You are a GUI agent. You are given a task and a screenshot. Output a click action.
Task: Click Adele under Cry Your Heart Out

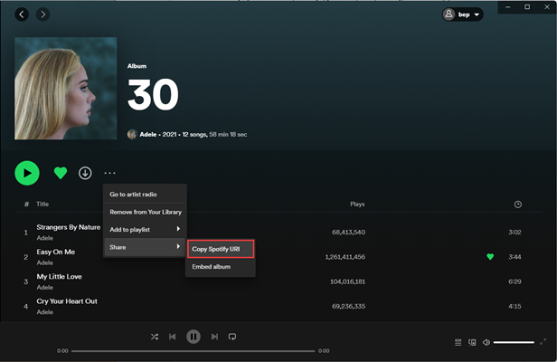(x=45, y=312)
